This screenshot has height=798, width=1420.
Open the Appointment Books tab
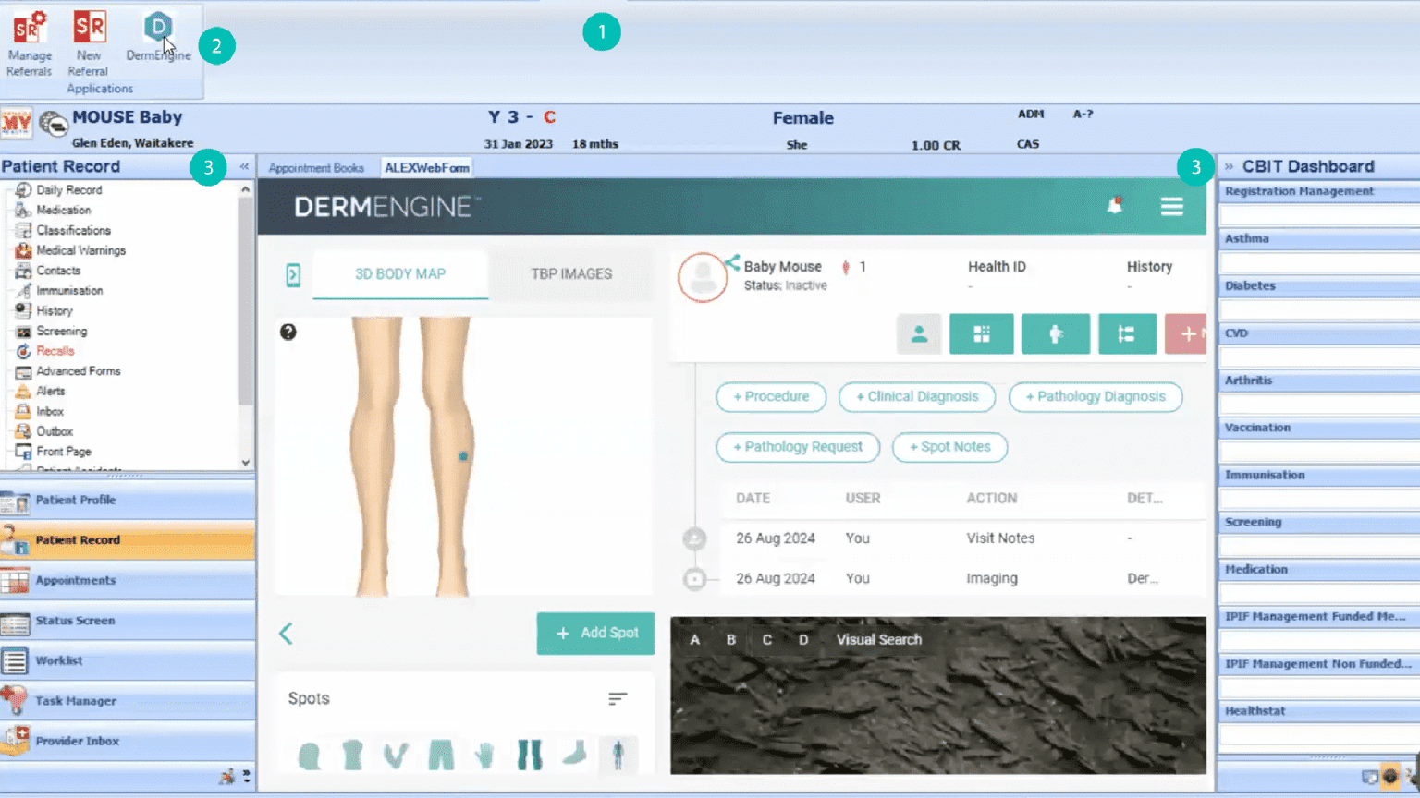(x=317, y=167)
